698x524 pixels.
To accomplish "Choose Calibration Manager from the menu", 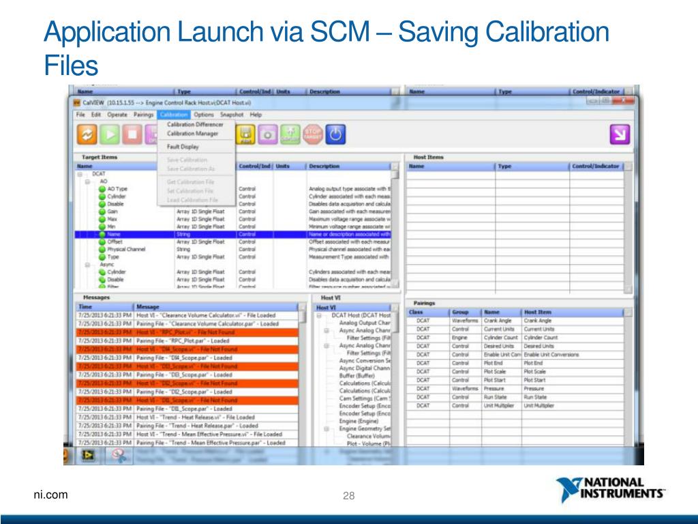I will (193, 134).
